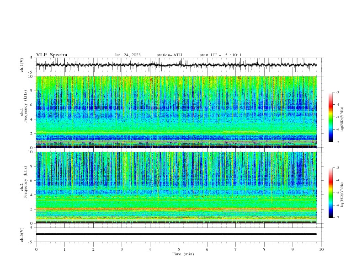The width and height of the screenshot is (362, 280).
Task: Click the 'Time (min)' axis title
Action: (x=183, y=254)
